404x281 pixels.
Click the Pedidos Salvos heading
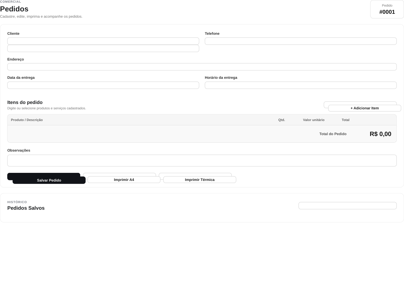[26, 208]
